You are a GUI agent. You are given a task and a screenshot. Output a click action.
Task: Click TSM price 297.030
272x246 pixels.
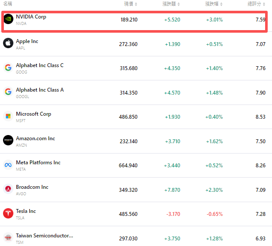click(x=128, y=239)
